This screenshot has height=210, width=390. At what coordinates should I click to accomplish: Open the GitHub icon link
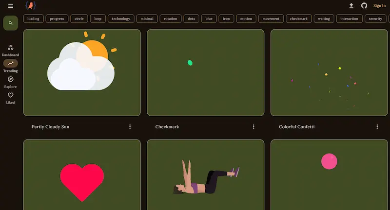point(364,6)
